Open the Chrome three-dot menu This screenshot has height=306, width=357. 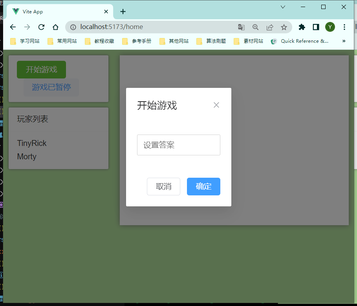tap(344, 27)
